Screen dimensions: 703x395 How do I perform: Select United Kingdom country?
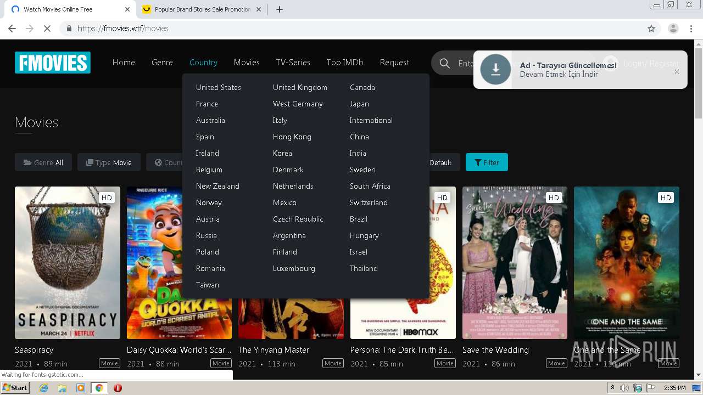tap(300, 87)
